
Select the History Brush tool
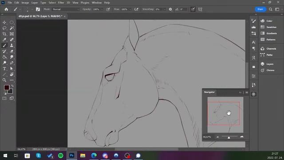pos(4,52)
